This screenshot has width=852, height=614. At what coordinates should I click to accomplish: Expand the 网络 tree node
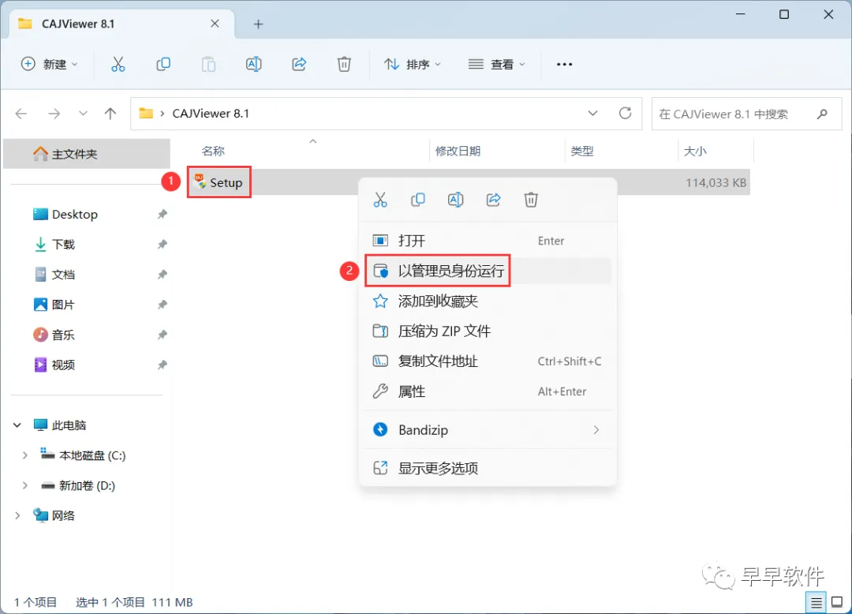point(17,515)
